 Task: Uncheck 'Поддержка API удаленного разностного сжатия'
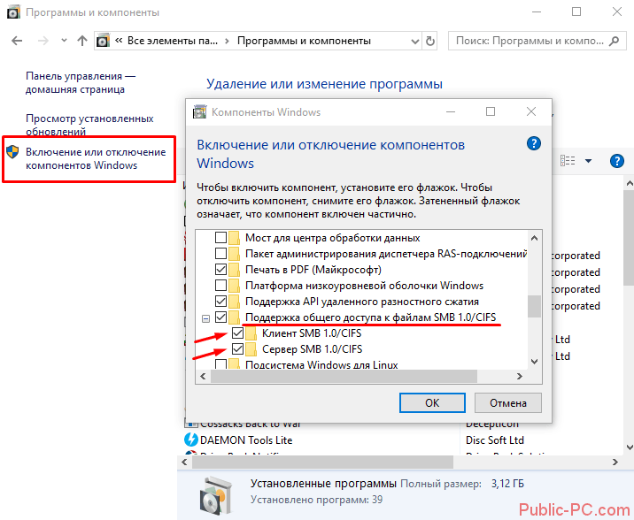pyautogui.click(x=220, y=302)
